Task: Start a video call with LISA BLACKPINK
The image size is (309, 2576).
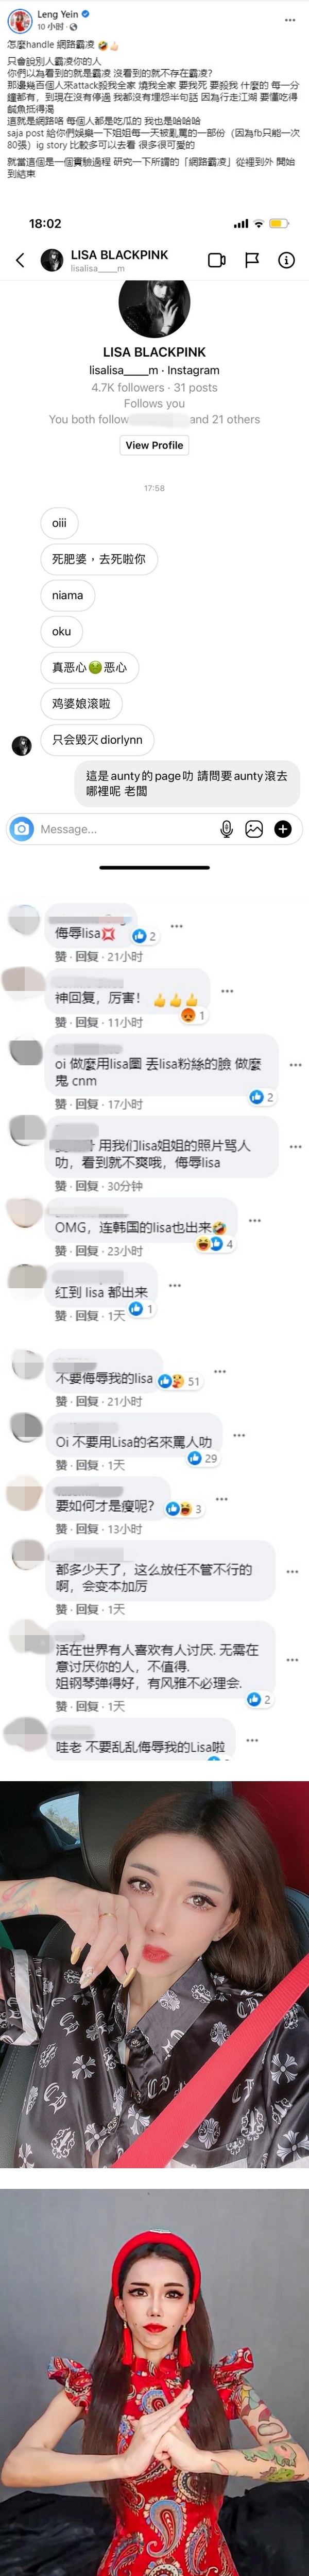Action: coord(216,260)
